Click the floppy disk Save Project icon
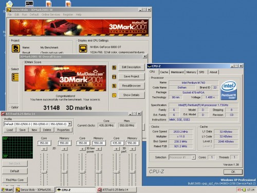Image resolution: width=257 pixels, height=193 pixels. pos(114,77)
